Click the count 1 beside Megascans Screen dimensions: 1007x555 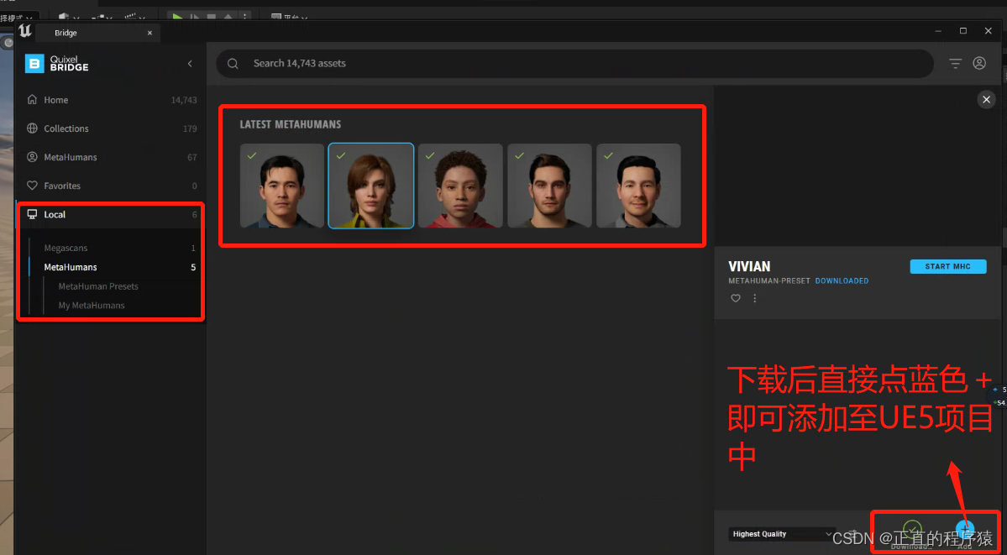(193, 248)
